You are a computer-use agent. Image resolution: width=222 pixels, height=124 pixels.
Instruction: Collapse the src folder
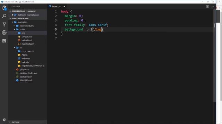point(14,48)
